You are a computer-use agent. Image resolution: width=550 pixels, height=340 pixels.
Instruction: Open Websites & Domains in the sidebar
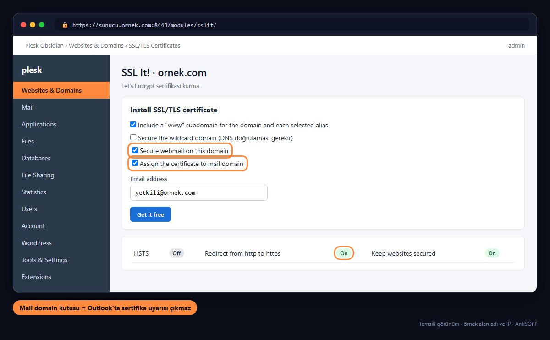61,90
